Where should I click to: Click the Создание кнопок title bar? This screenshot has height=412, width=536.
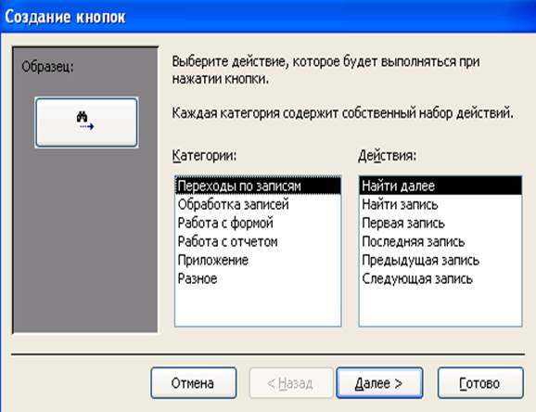[268, 16]
